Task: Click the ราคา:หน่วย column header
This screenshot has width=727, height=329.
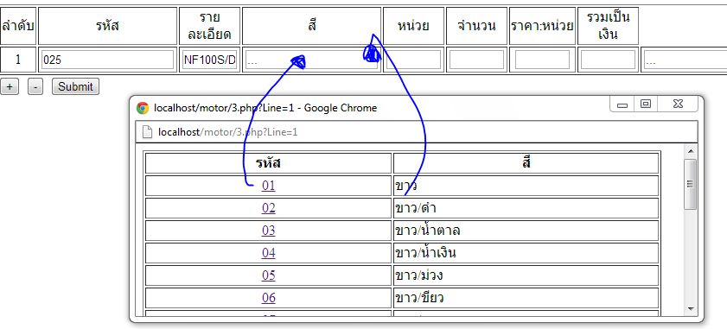Action: [543, 26]
